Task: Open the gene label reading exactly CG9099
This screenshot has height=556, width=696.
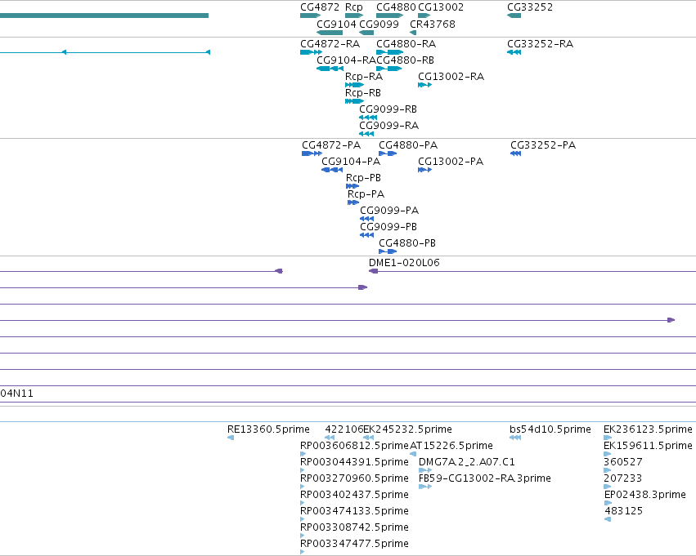Action: click(x=379, y=24)
